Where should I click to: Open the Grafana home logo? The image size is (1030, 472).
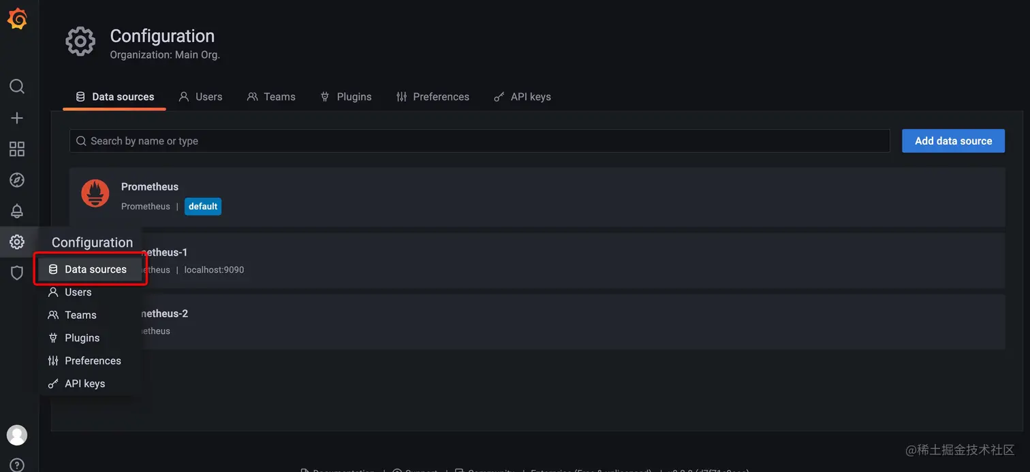click(x=17, y=19)
